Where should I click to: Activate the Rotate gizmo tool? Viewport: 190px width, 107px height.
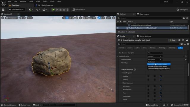[70, 18]
